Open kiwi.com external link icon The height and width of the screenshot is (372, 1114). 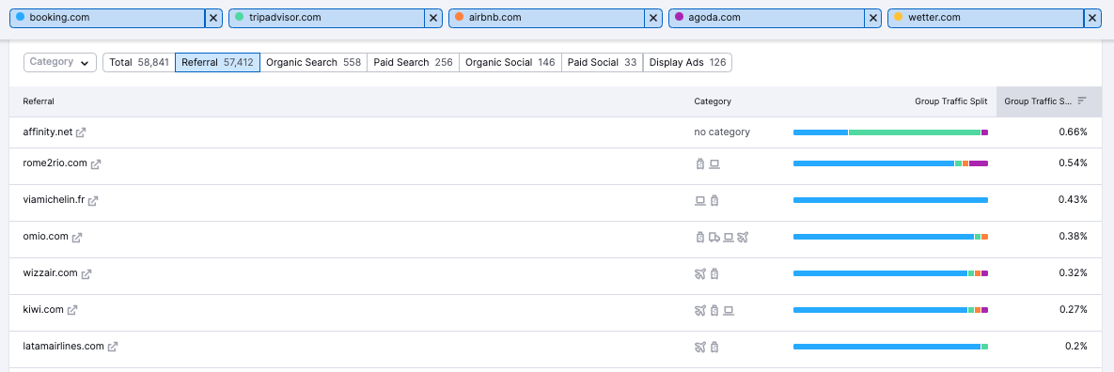pos(72,310)
